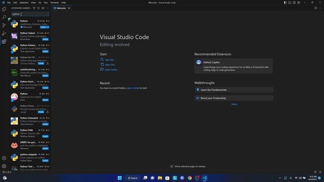Open the View menu

click(33, 3)
